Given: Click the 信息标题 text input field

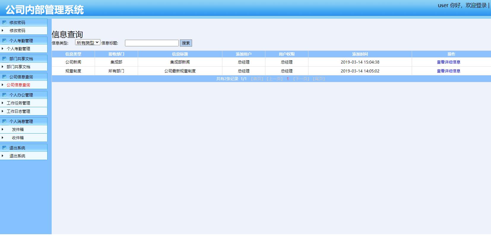Looking at the screenshot, I should click(x=152, y=43).
